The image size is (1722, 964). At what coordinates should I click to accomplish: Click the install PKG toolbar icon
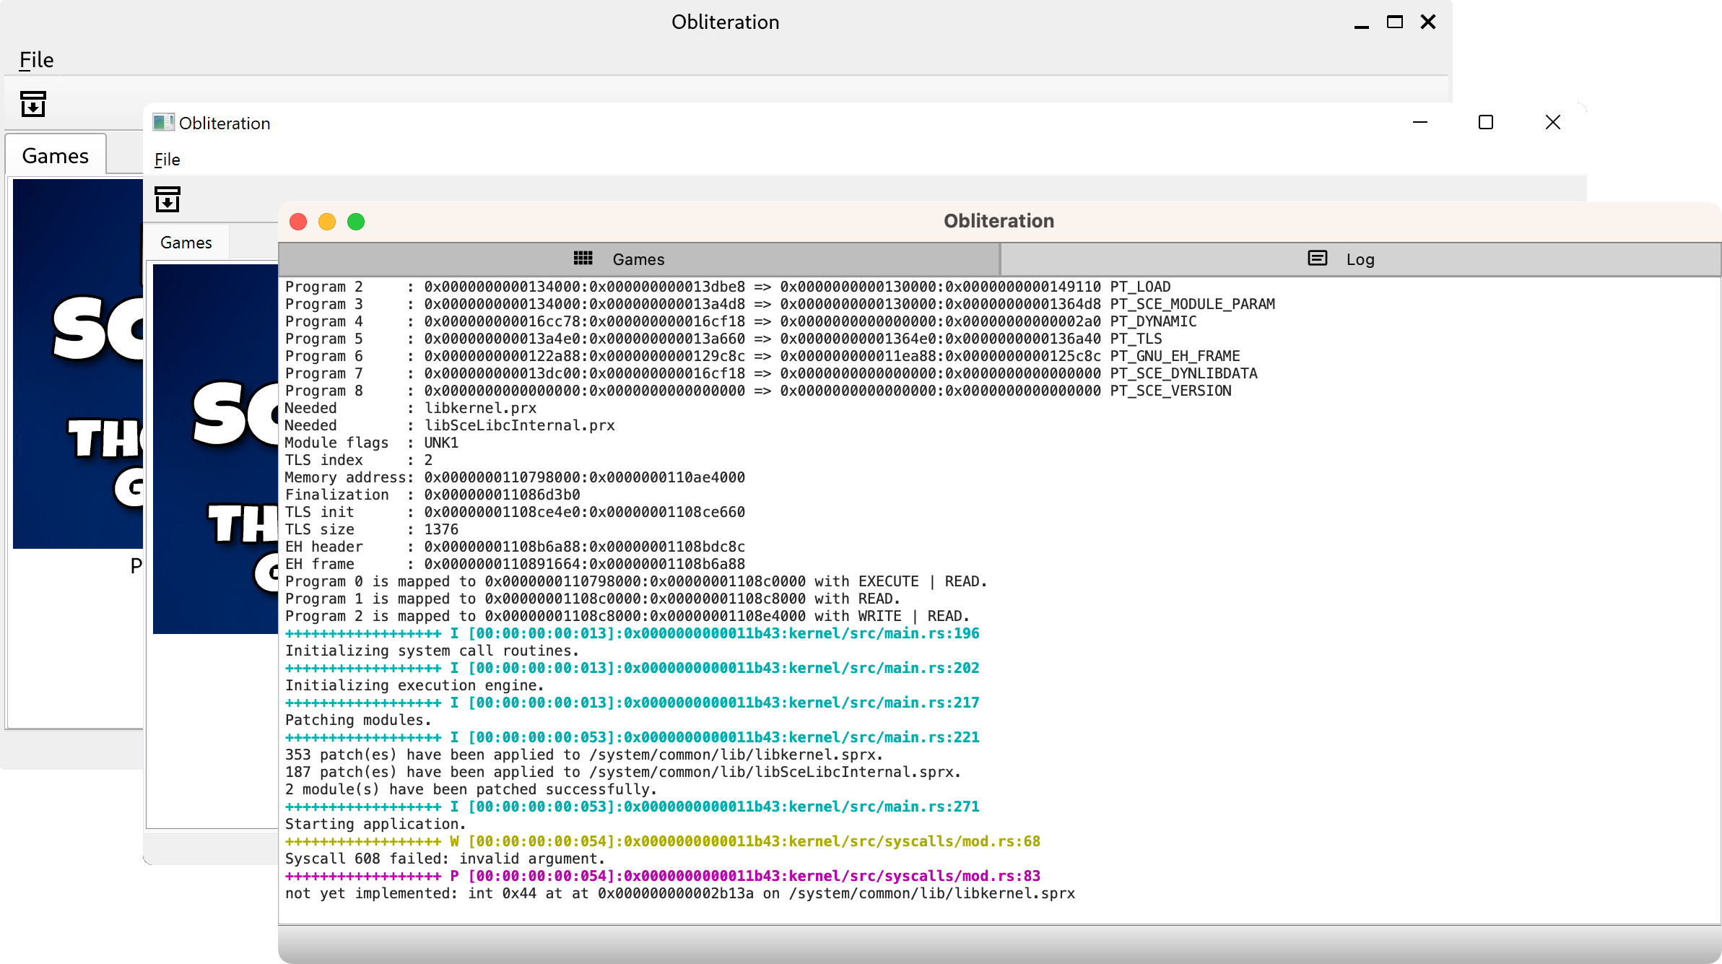click(x=33, y=103)
